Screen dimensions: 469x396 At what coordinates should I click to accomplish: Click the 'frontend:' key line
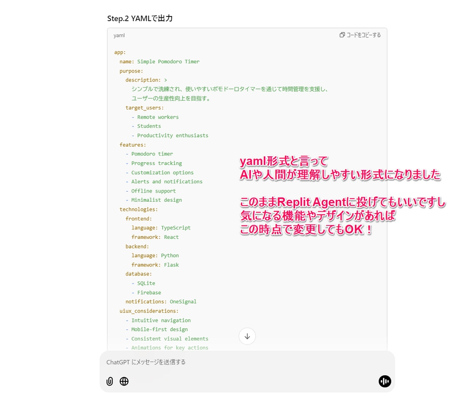138,219
